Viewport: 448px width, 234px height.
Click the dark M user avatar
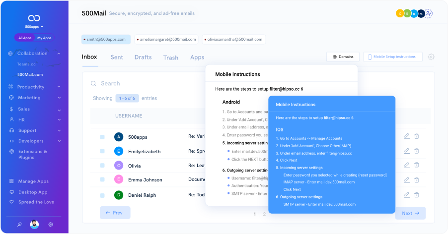[421, 13]
